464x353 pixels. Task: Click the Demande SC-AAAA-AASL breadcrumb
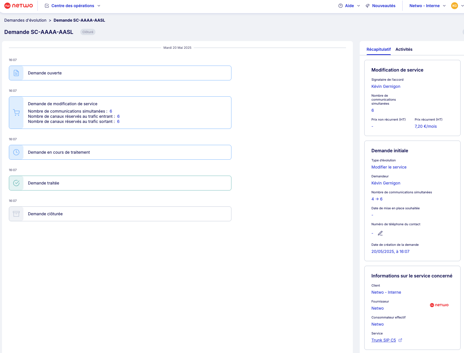[x=79, y=20]
